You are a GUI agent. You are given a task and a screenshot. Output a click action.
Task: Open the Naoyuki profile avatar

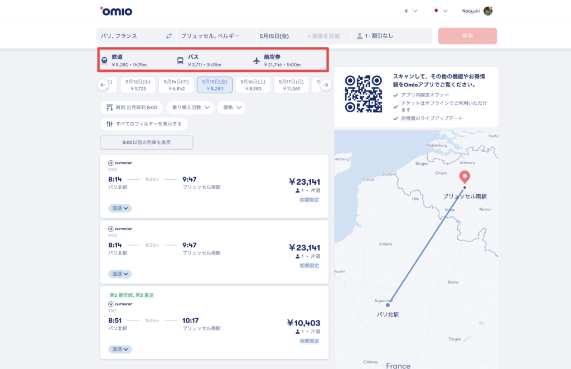tap(488, 11)
